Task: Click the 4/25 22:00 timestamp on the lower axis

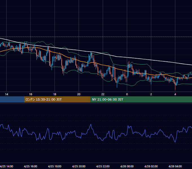Action: (x=103, y=166)
